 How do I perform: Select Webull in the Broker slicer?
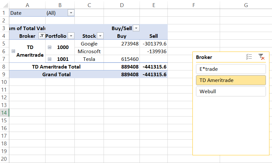coord(231,92)
